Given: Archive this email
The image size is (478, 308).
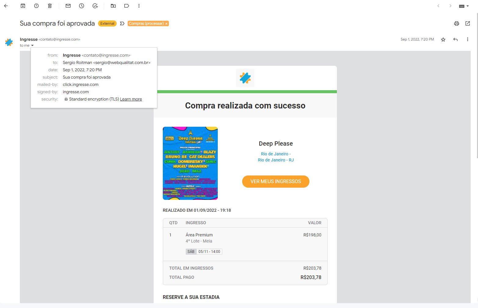Looking at the screenshot, I should 23,6.
